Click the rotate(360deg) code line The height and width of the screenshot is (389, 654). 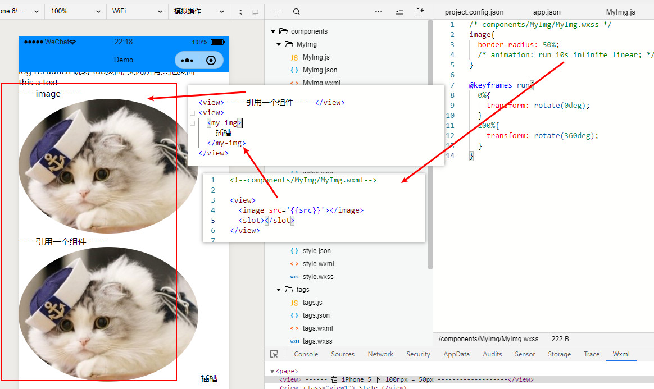[542, 136]
